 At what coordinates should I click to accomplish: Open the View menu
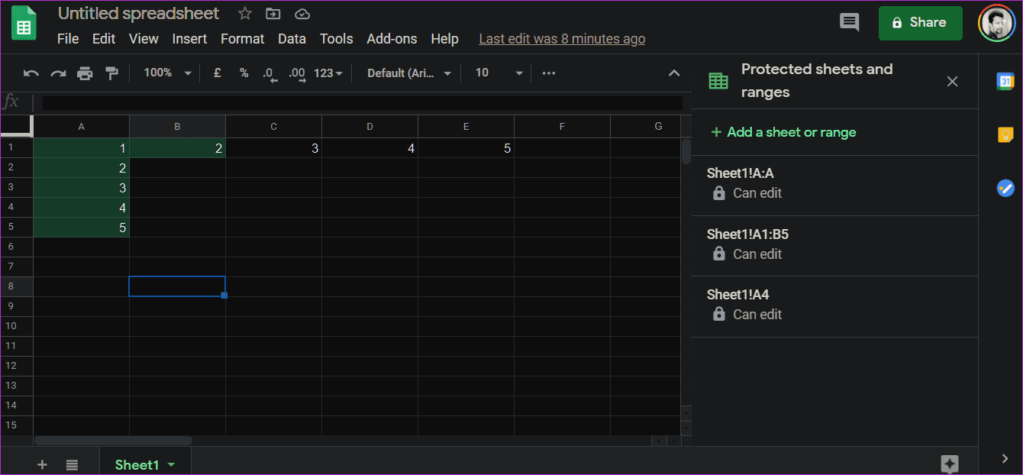(144, 38)
